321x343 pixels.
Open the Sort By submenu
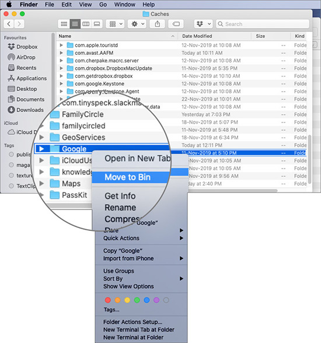[141, 278]
